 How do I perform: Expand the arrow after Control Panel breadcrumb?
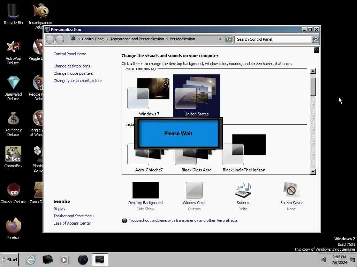(x=107, y=39)
